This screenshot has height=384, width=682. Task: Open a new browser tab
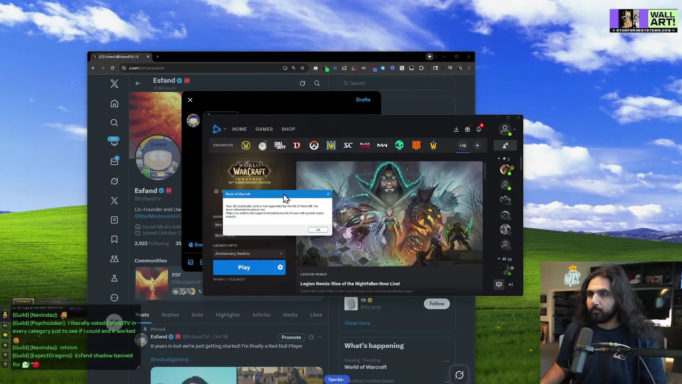(x=157, y=57)
